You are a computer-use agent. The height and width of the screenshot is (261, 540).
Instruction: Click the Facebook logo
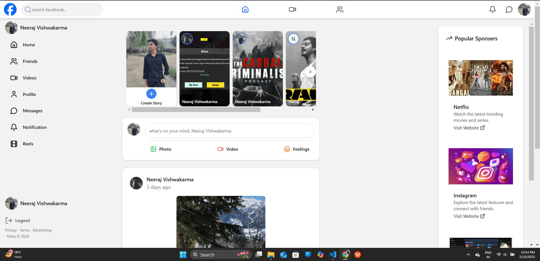click(x=10, y=9)
